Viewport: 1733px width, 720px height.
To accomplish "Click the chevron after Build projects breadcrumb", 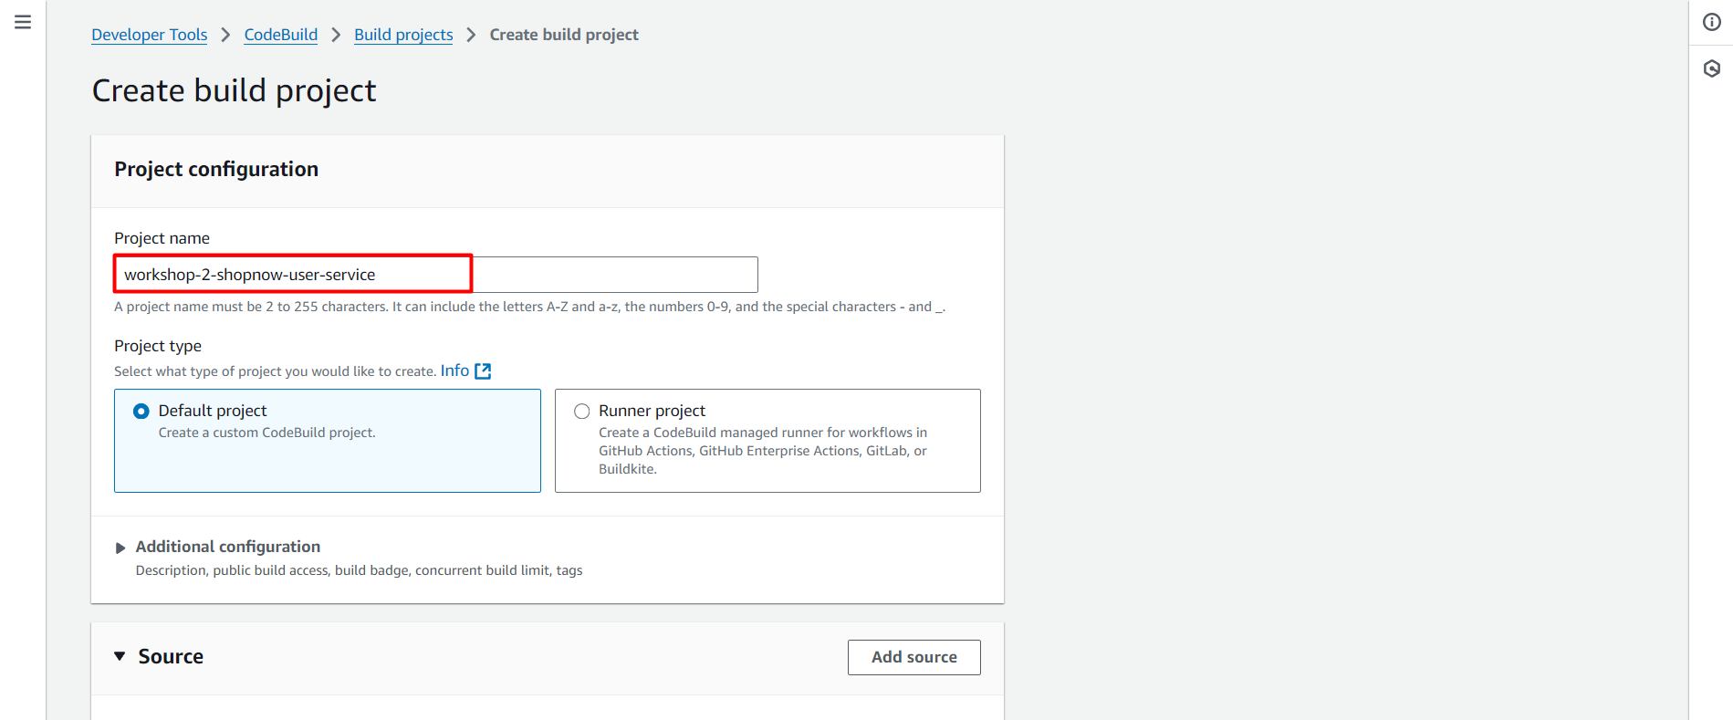I will click(471, 35).
